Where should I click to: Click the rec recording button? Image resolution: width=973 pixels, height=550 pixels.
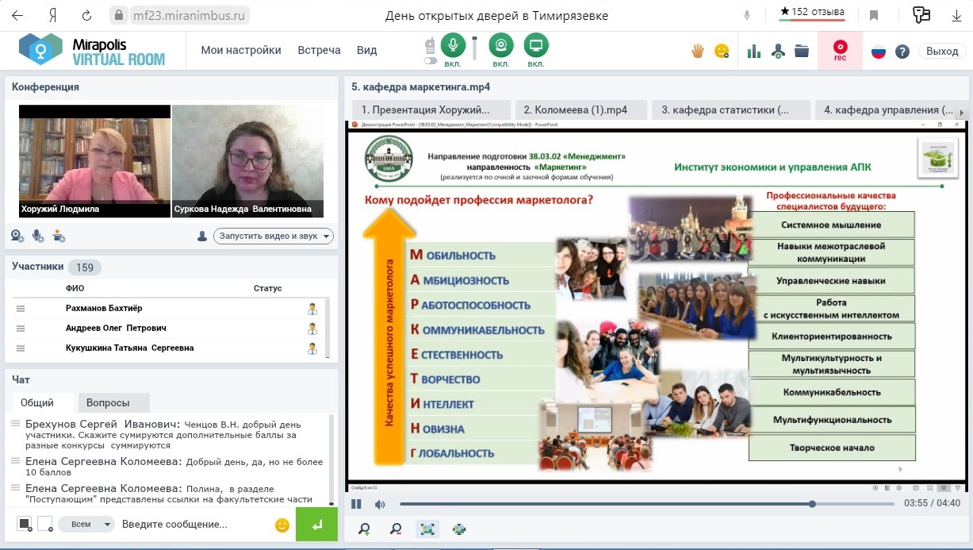pyautogui.click(x=840, y=51)
